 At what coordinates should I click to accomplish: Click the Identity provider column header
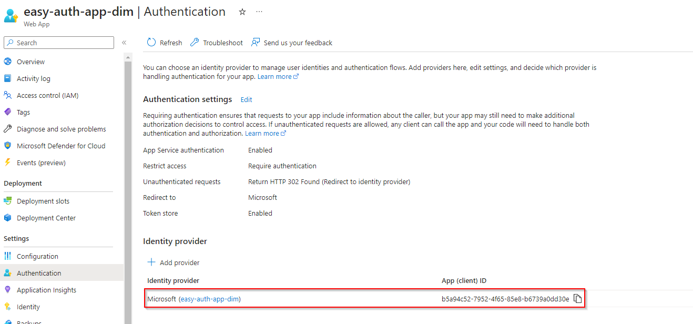click(173, 280)
